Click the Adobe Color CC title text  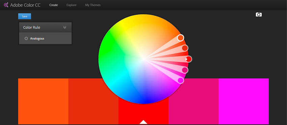tap(25, 5)
